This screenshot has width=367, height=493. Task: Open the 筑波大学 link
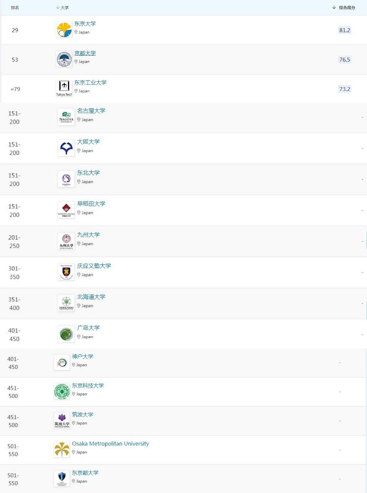tap(83, 415)
